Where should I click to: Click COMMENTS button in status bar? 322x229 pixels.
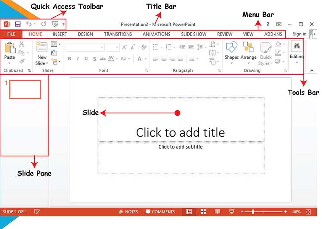click(160, 212)
